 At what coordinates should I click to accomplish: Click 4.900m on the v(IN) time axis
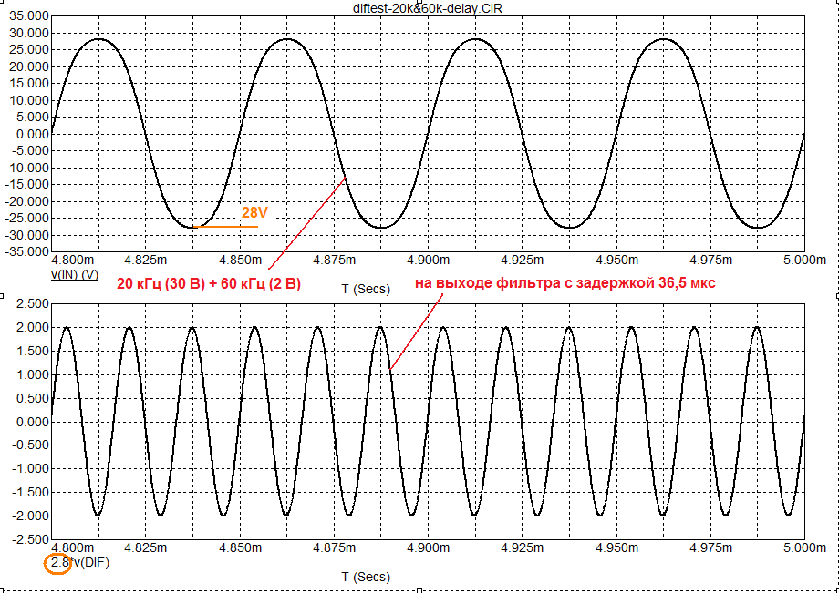coord(429,261)
